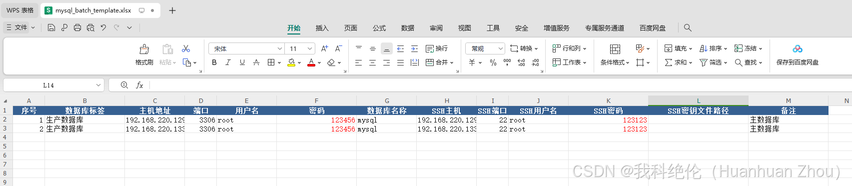Toggle wrap text (换行)
This screenshot has width=852, height=186.
437,48
